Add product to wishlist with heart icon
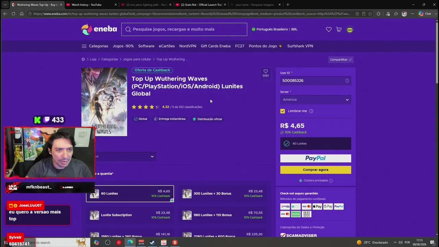This screenshot has height=247, width=439. coord(265,71)
